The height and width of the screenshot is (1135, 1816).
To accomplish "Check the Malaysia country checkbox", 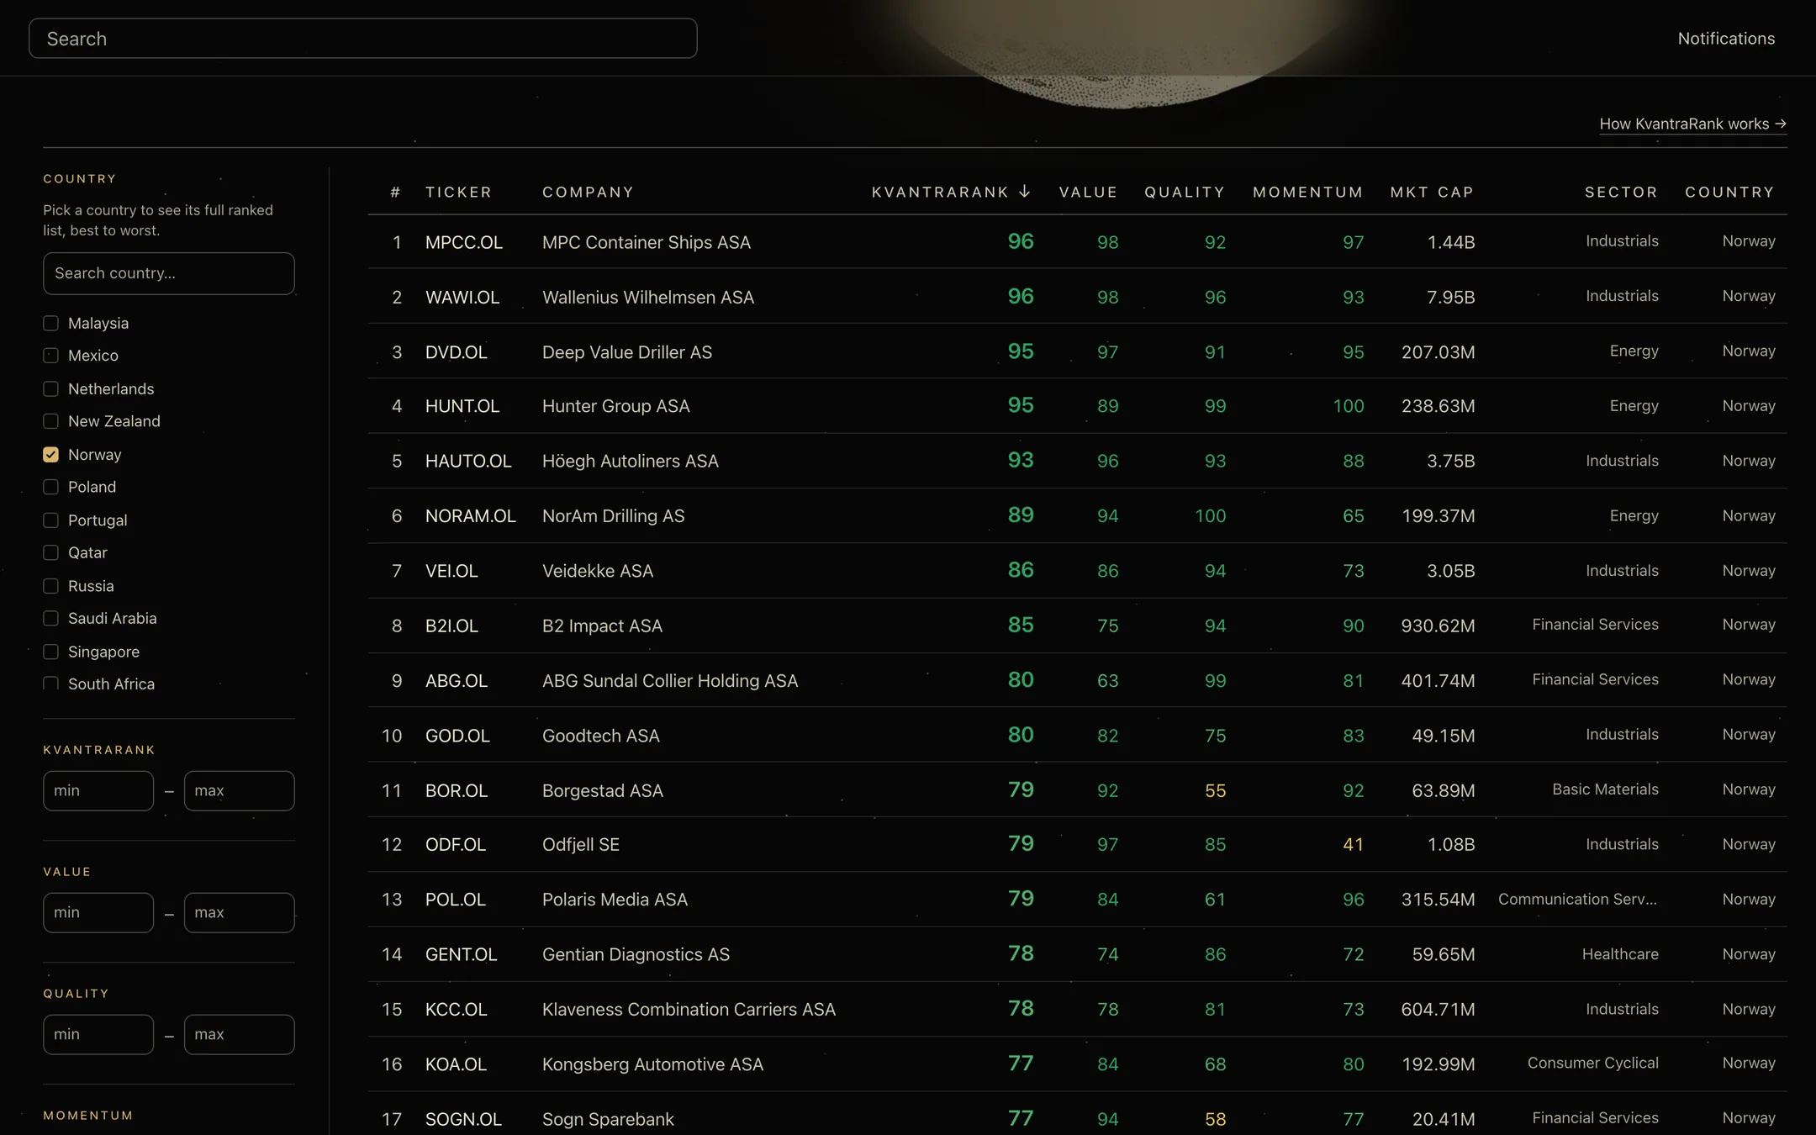I will click(51, 324).
